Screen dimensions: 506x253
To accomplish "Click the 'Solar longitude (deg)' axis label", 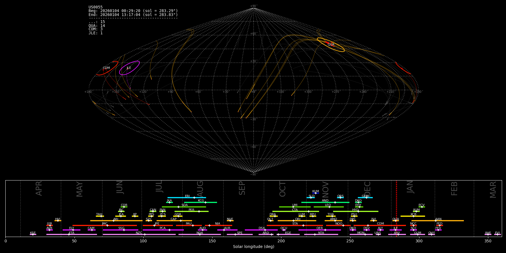I will pos(254,247).
